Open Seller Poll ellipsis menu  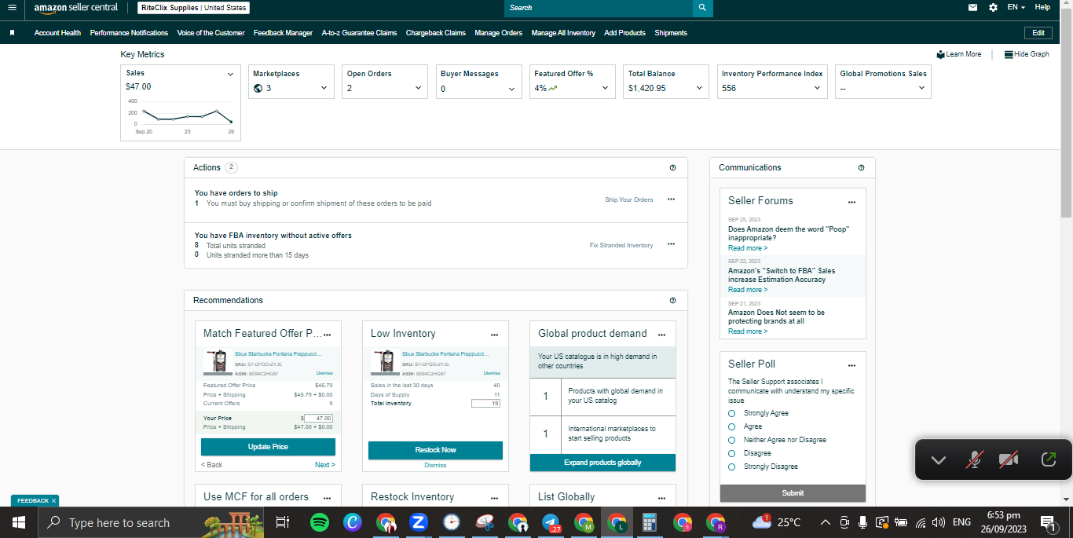point(851,365)
